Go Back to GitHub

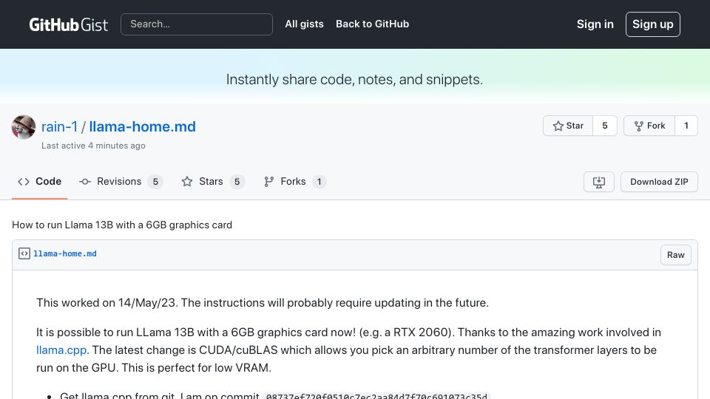click(372, 24)
